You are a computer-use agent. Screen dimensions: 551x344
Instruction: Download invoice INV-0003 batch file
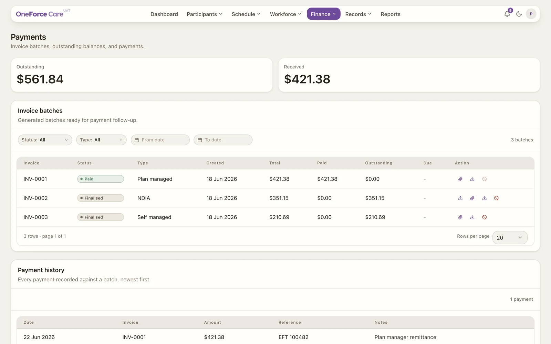472,217
